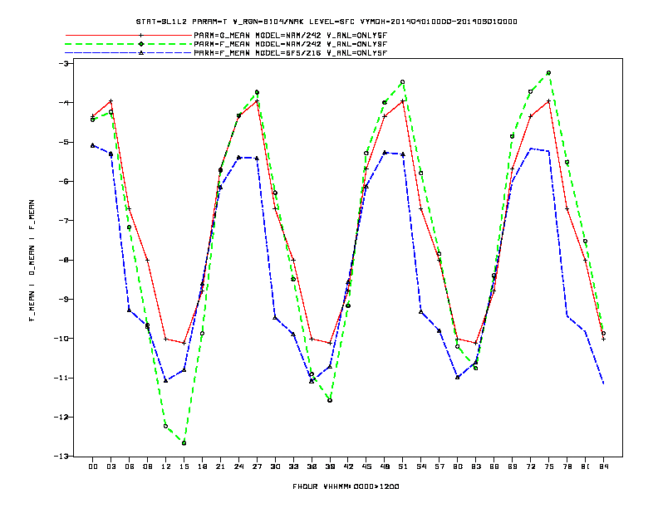Select the blue F_MEAN GFS legend label
The image size is (658, 508).
coord(291,53)
